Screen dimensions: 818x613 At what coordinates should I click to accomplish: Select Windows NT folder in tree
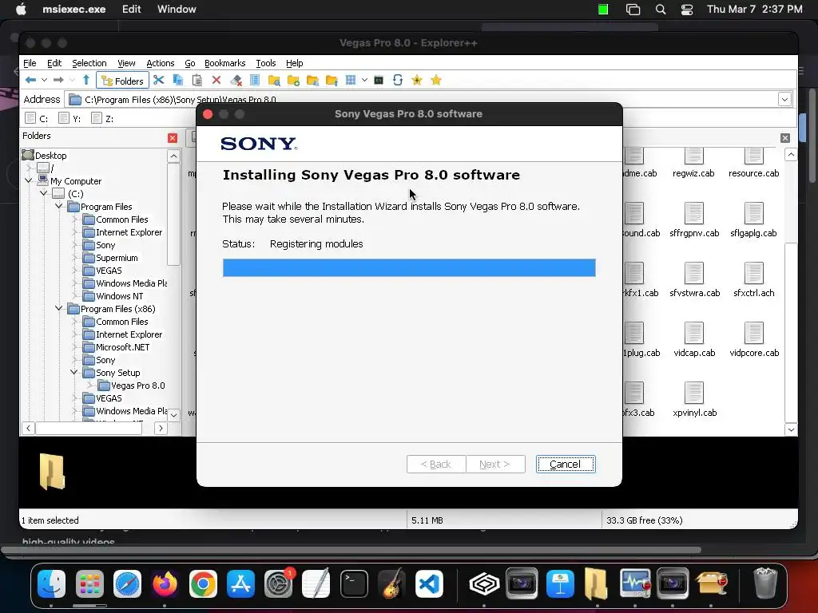pyautogui.click(x=120, y=296)
